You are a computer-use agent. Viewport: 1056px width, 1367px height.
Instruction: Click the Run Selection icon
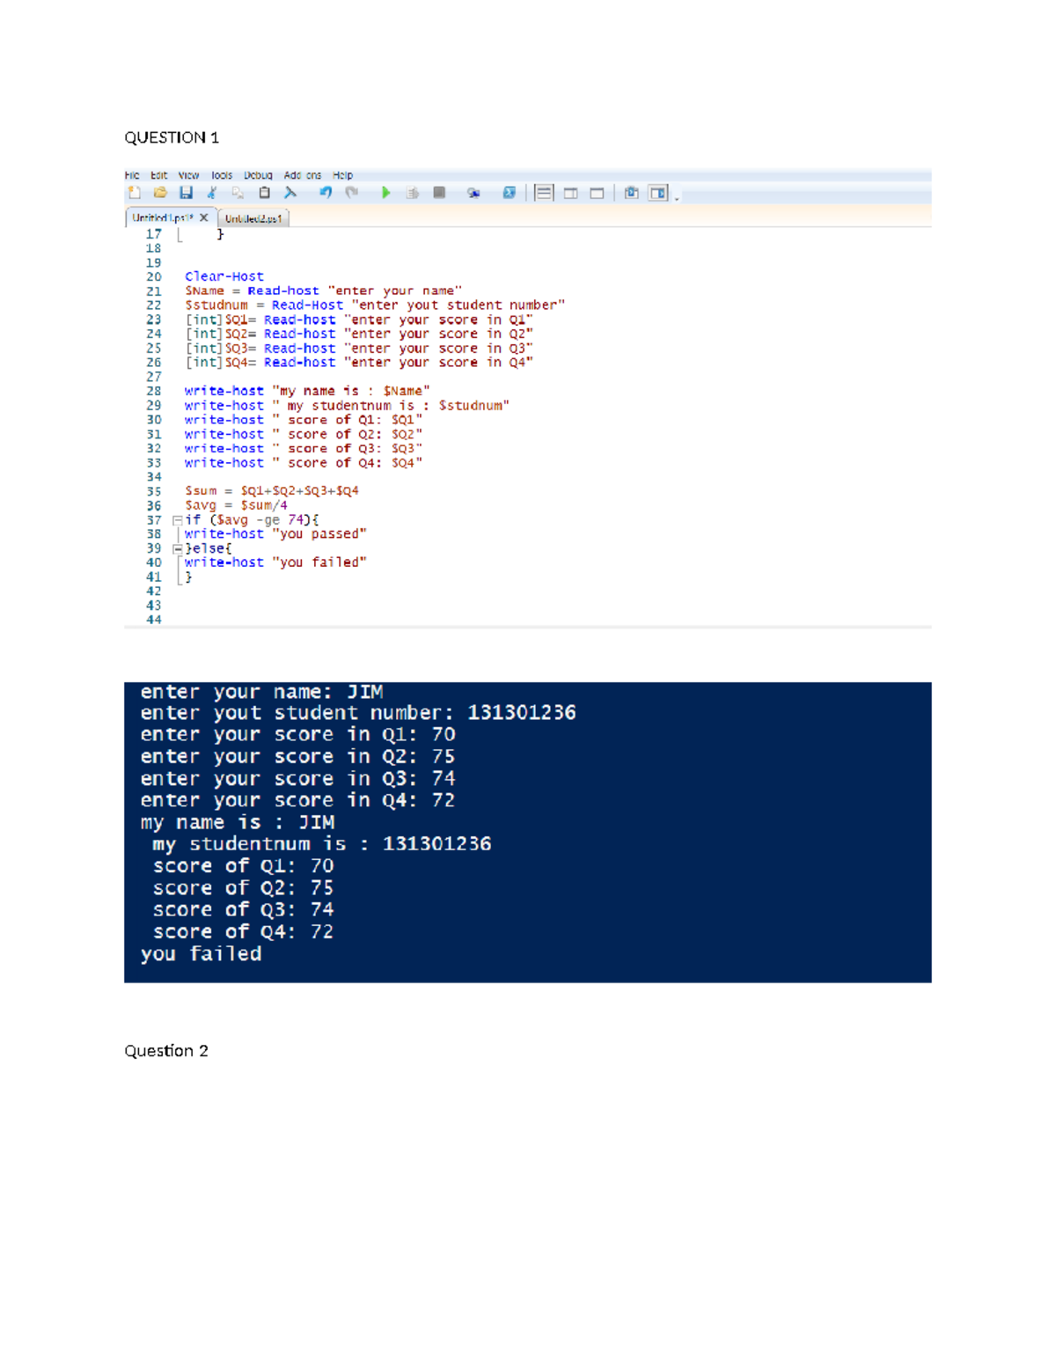[412, 193]
